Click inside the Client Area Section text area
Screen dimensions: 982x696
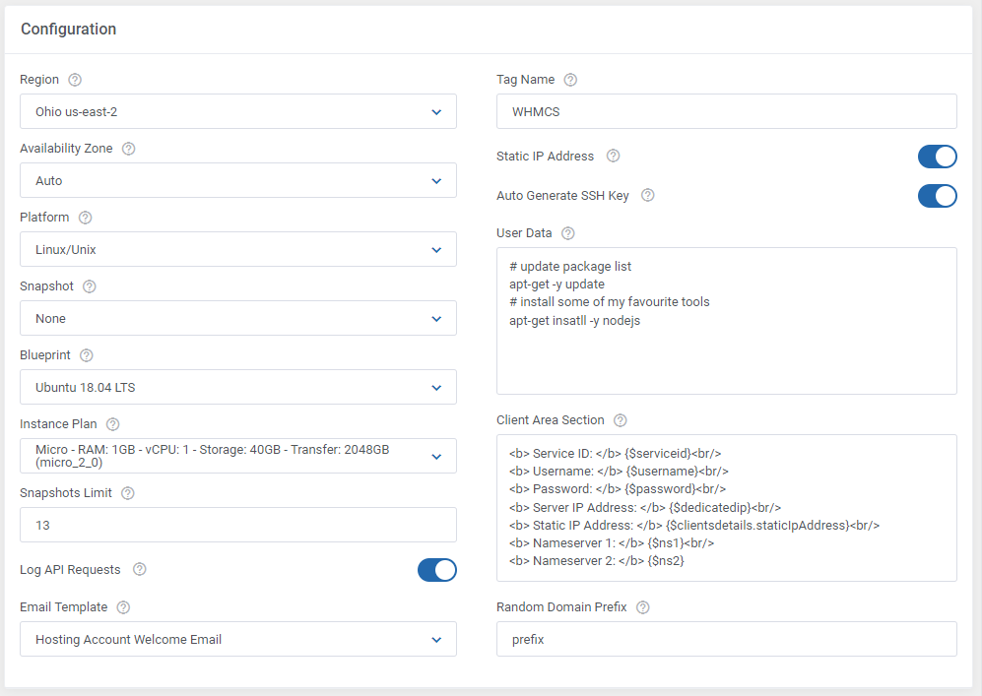tap(727, 508)
